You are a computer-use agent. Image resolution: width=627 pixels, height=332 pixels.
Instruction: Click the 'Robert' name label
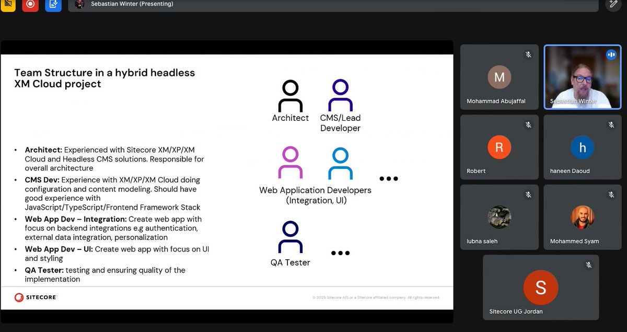point(476,171)
